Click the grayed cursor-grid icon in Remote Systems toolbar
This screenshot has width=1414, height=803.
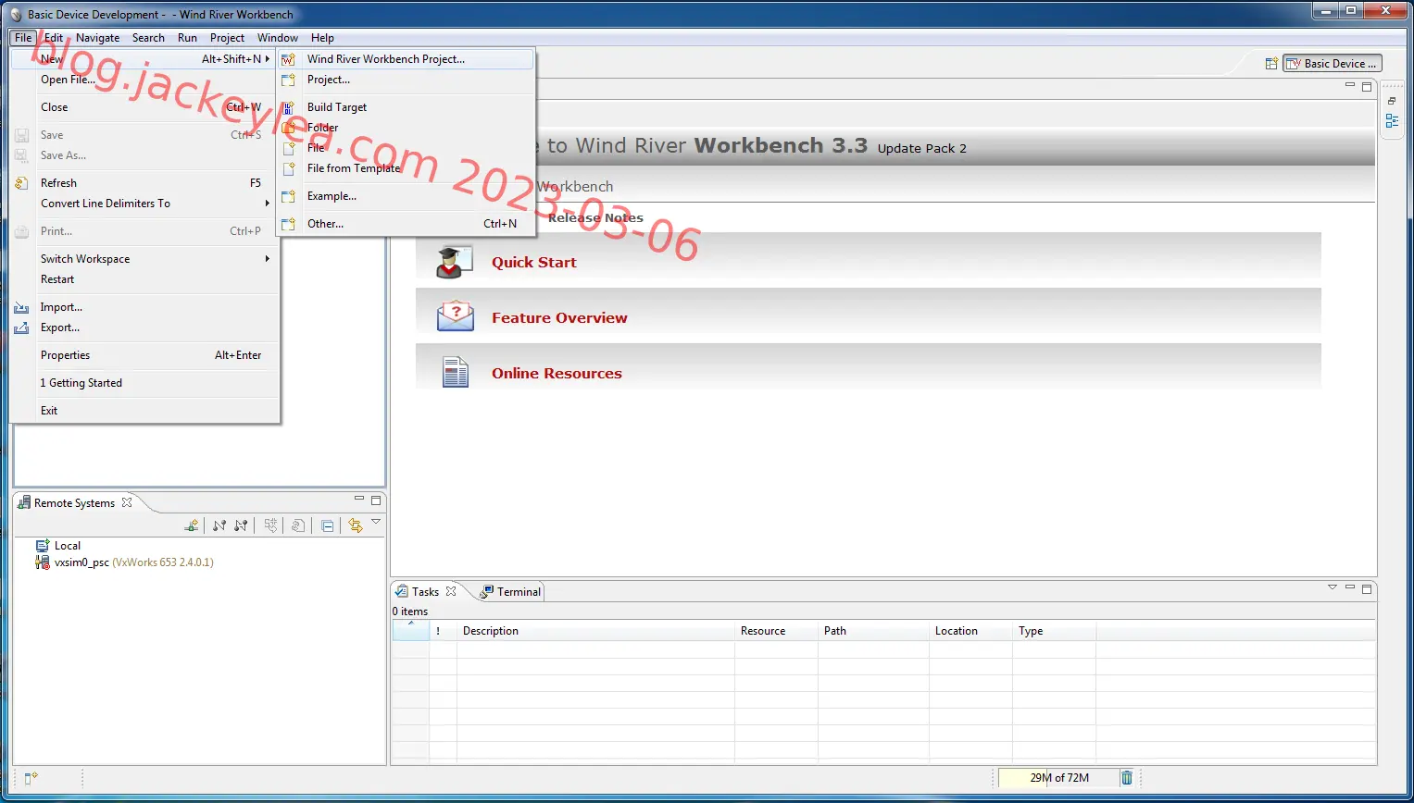coord(270,525)
